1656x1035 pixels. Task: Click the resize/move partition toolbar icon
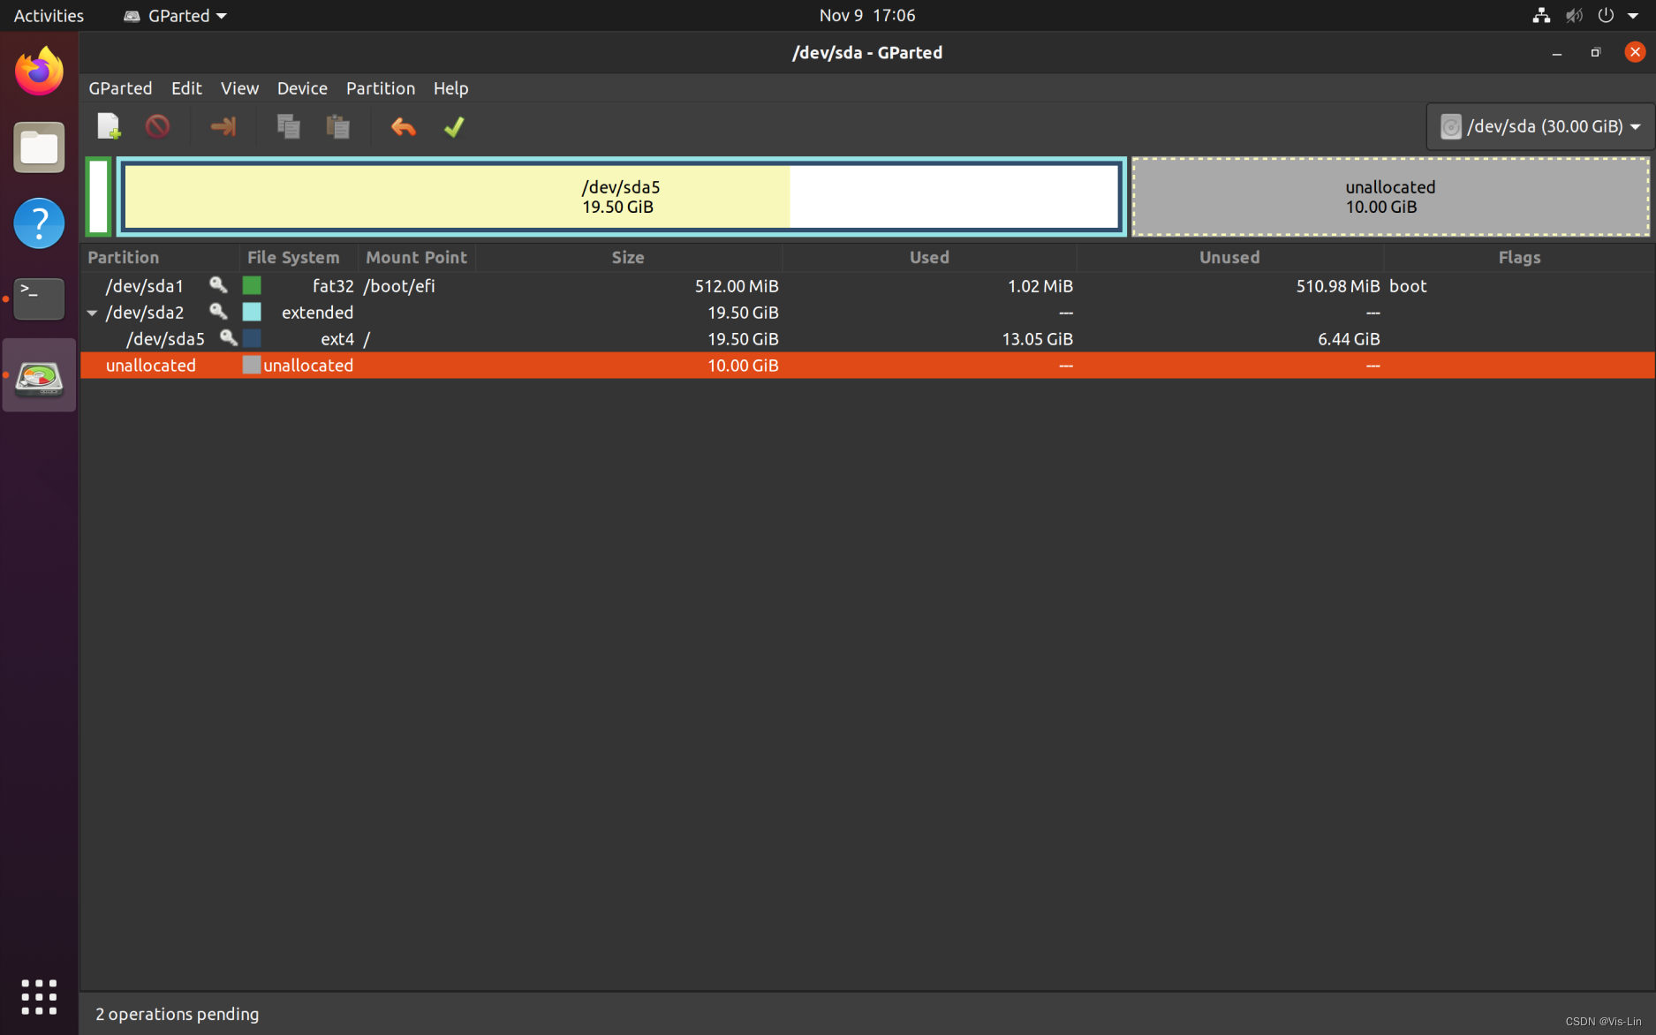pyautogui.click(x=223, y=126)
